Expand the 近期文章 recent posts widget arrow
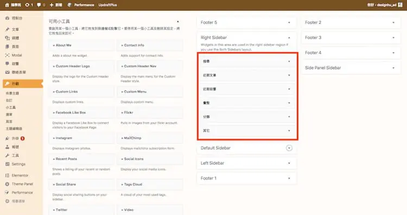This screenshot has height=215, width=407. point(289,75)
